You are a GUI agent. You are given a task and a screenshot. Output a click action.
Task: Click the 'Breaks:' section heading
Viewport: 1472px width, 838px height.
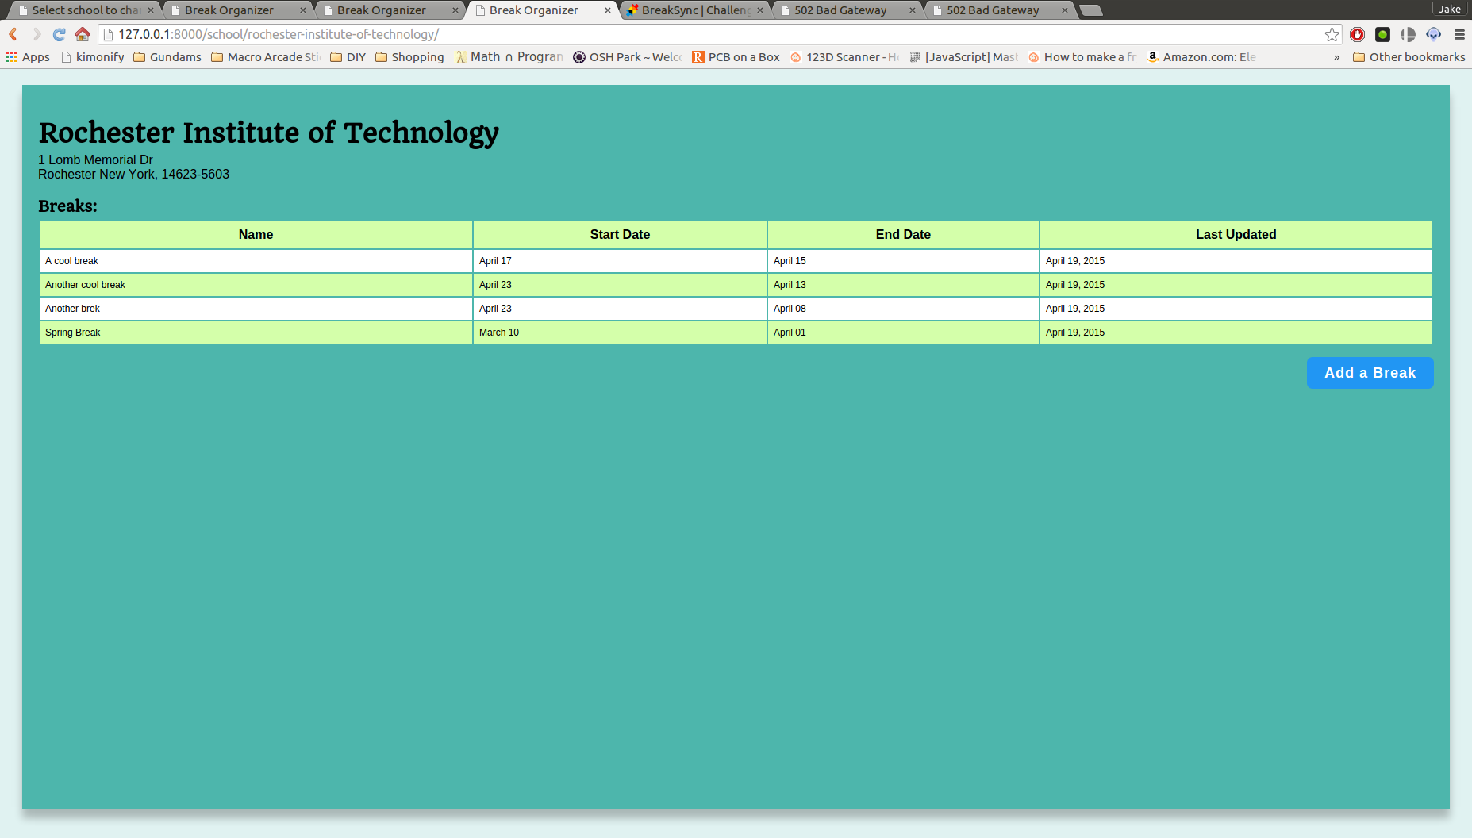point(67,206)
